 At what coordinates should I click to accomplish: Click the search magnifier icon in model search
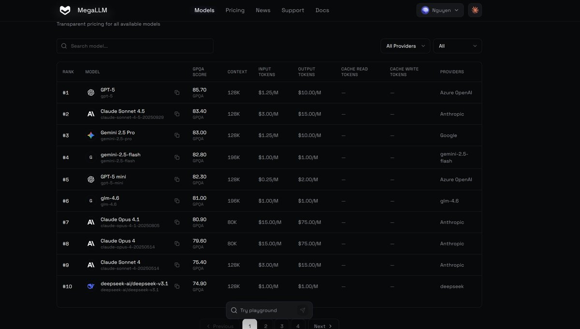[x=64, y=46]
